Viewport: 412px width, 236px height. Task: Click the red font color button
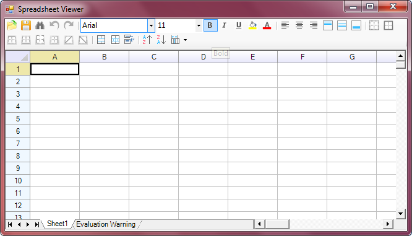pos(267,25)
